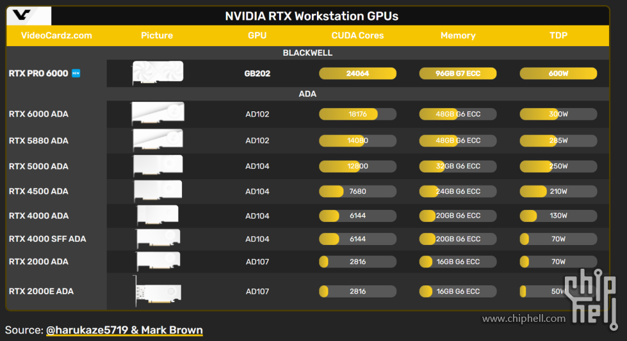Click the GB202 GPU cell
Viewport: 627px width, 341px height.
click(257, 74)
